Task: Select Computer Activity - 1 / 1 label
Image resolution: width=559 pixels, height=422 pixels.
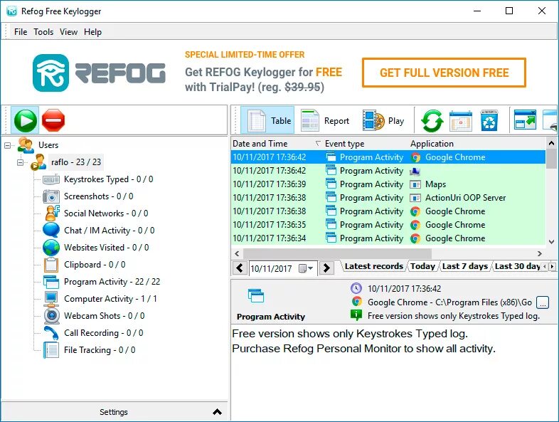Action: tap(110, 299)
